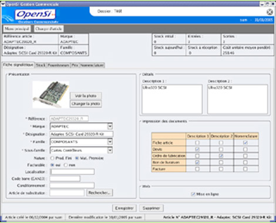Toggle Ordre de fabrication Nomenclature checkbox

245,156
